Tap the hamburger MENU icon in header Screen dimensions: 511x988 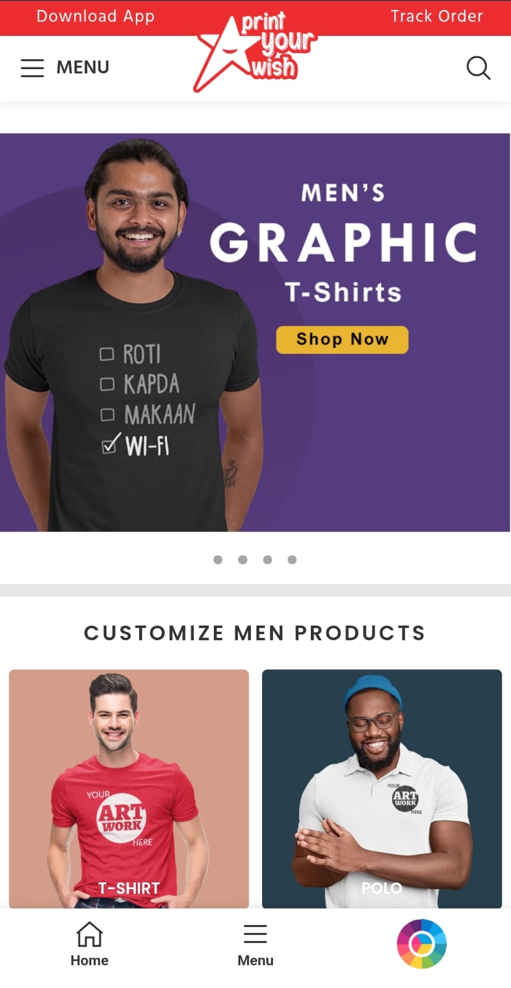coord(32,68)
